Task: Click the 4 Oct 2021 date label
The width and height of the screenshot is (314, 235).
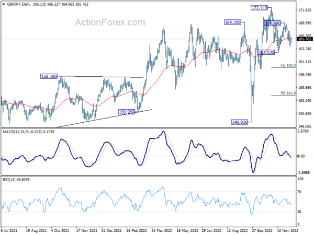Action: (60, 230)
